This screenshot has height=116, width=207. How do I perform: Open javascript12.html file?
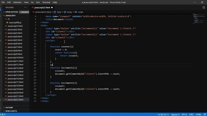click(x=15, y=64)
